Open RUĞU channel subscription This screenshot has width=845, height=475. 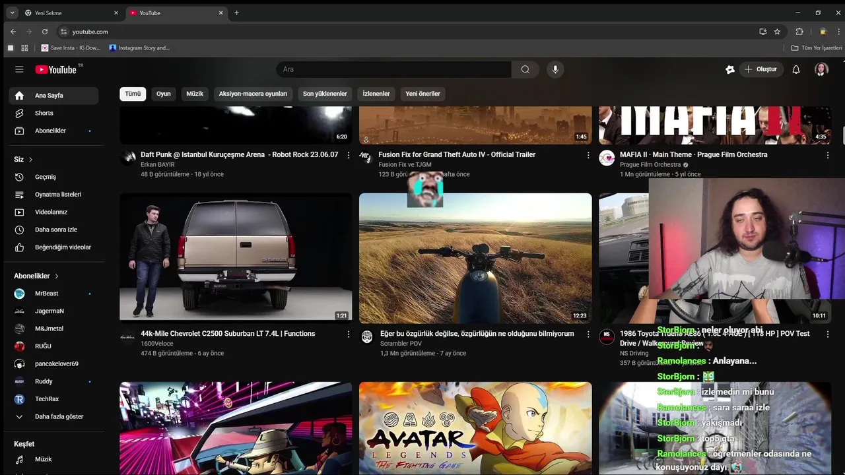[54, 346]
